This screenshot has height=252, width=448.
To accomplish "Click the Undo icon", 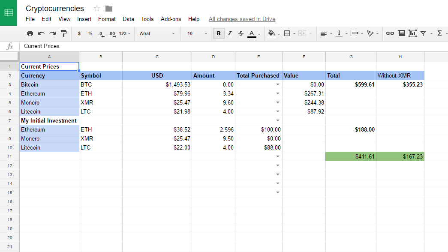I will pyautogui.click(x=41, y=33).
